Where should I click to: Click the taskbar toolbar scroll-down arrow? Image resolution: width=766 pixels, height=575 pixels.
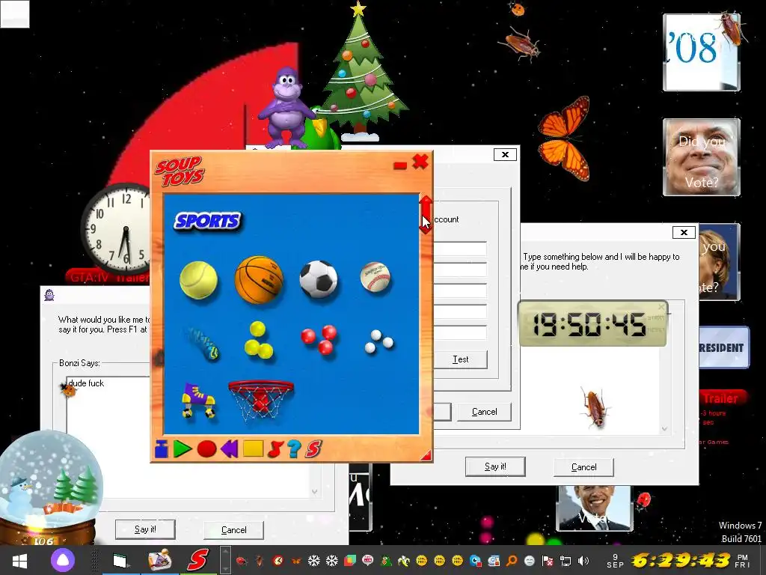click(x=225, y=569)
